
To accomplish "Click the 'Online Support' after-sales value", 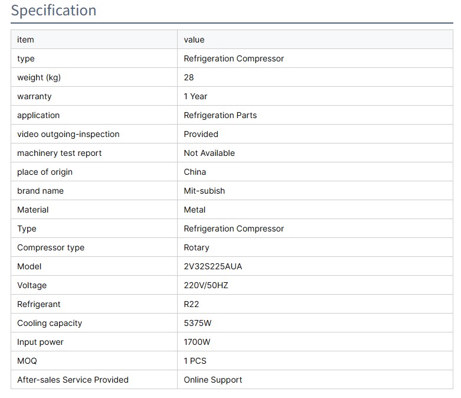I will click(x=213, y=380).
